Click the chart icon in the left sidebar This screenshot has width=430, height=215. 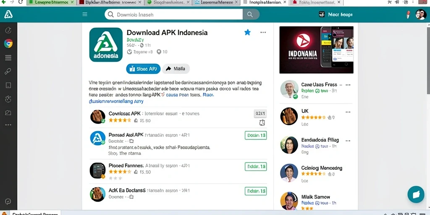[x=8, y=113]
